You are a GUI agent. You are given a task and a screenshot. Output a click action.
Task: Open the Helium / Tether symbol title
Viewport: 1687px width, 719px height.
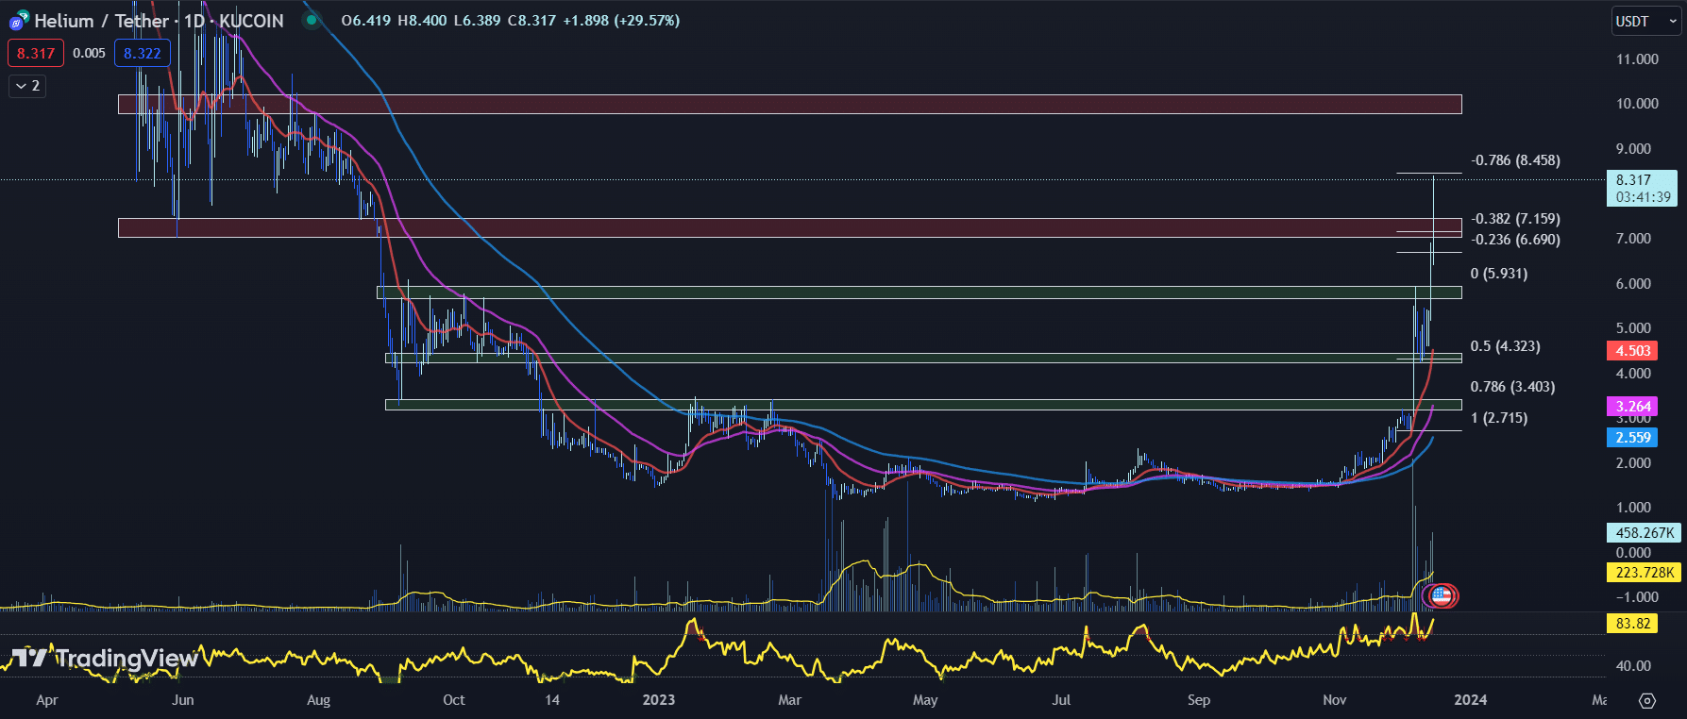(x=159, y=21)
